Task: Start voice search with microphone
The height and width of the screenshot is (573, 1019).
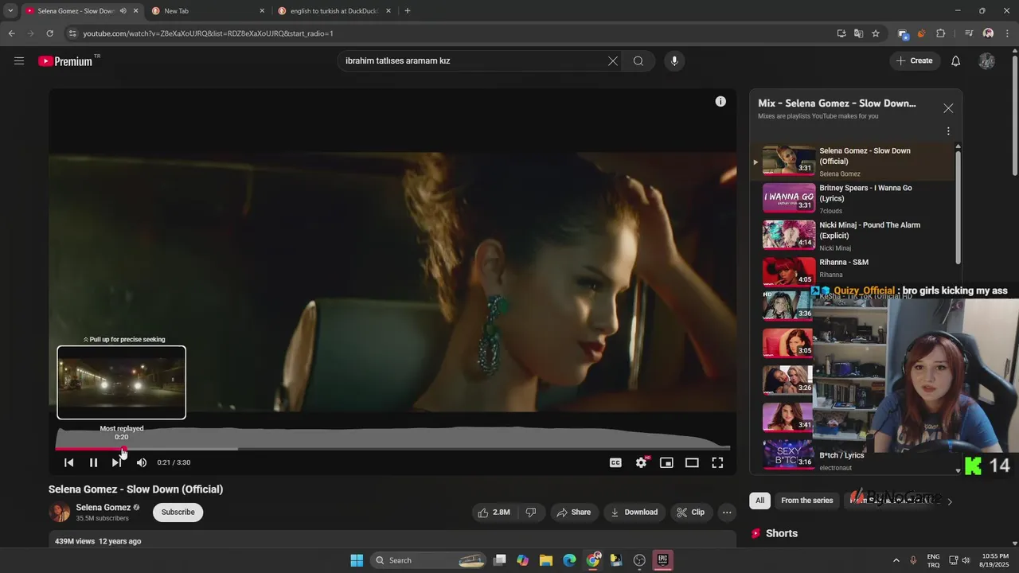Action: tap(674, 60)
